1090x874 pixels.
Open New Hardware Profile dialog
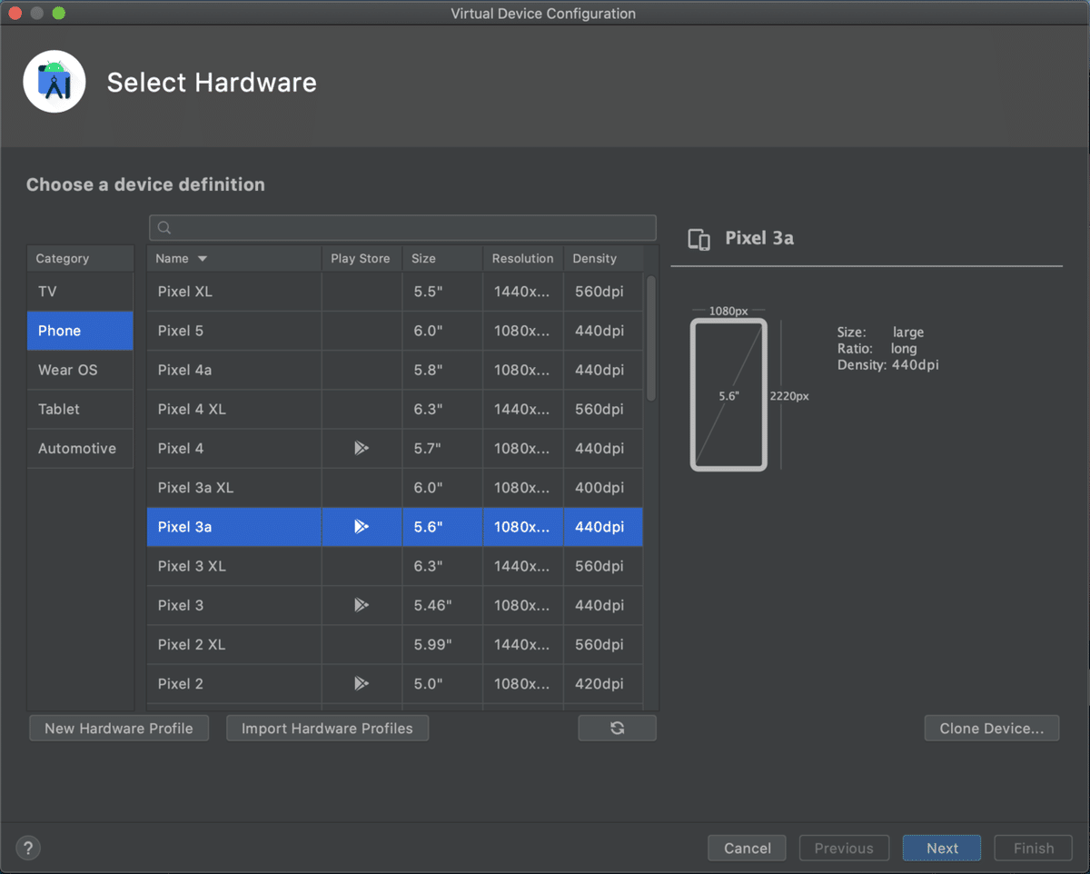[119, 728]
